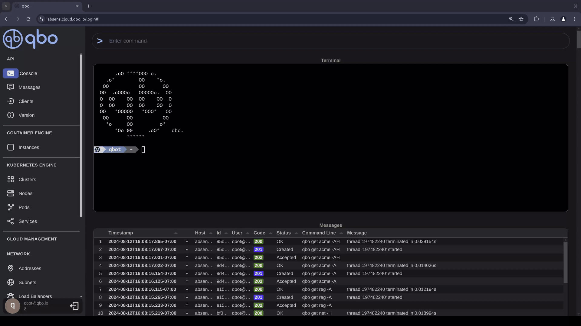Image resolution: width=581 pixels, height=326 pixels.
Task: Select the Instances menu item
Action: 29,147
